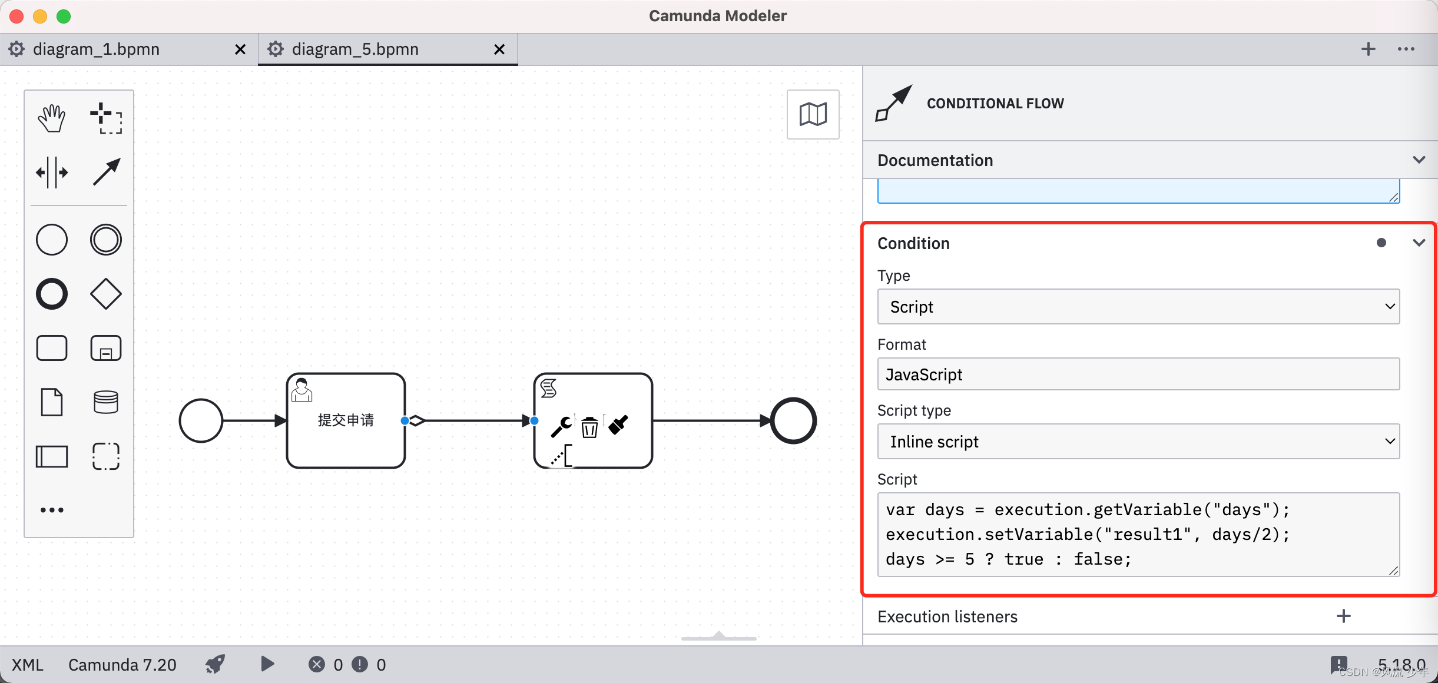This screenshot has width=1438, height=683.
Task: Switch to diagram_5.bpmn tab
Action: [x=355, y=49]
